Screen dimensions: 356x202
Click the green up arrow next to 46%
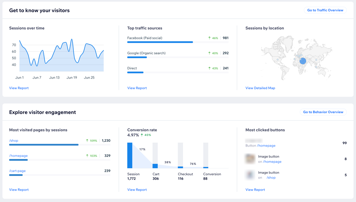tap(209, 38)
